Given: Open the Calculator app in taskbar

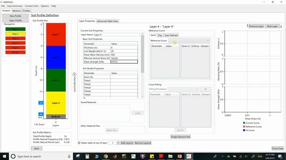Looking at the screenshot, I should (x=87, y=156).
